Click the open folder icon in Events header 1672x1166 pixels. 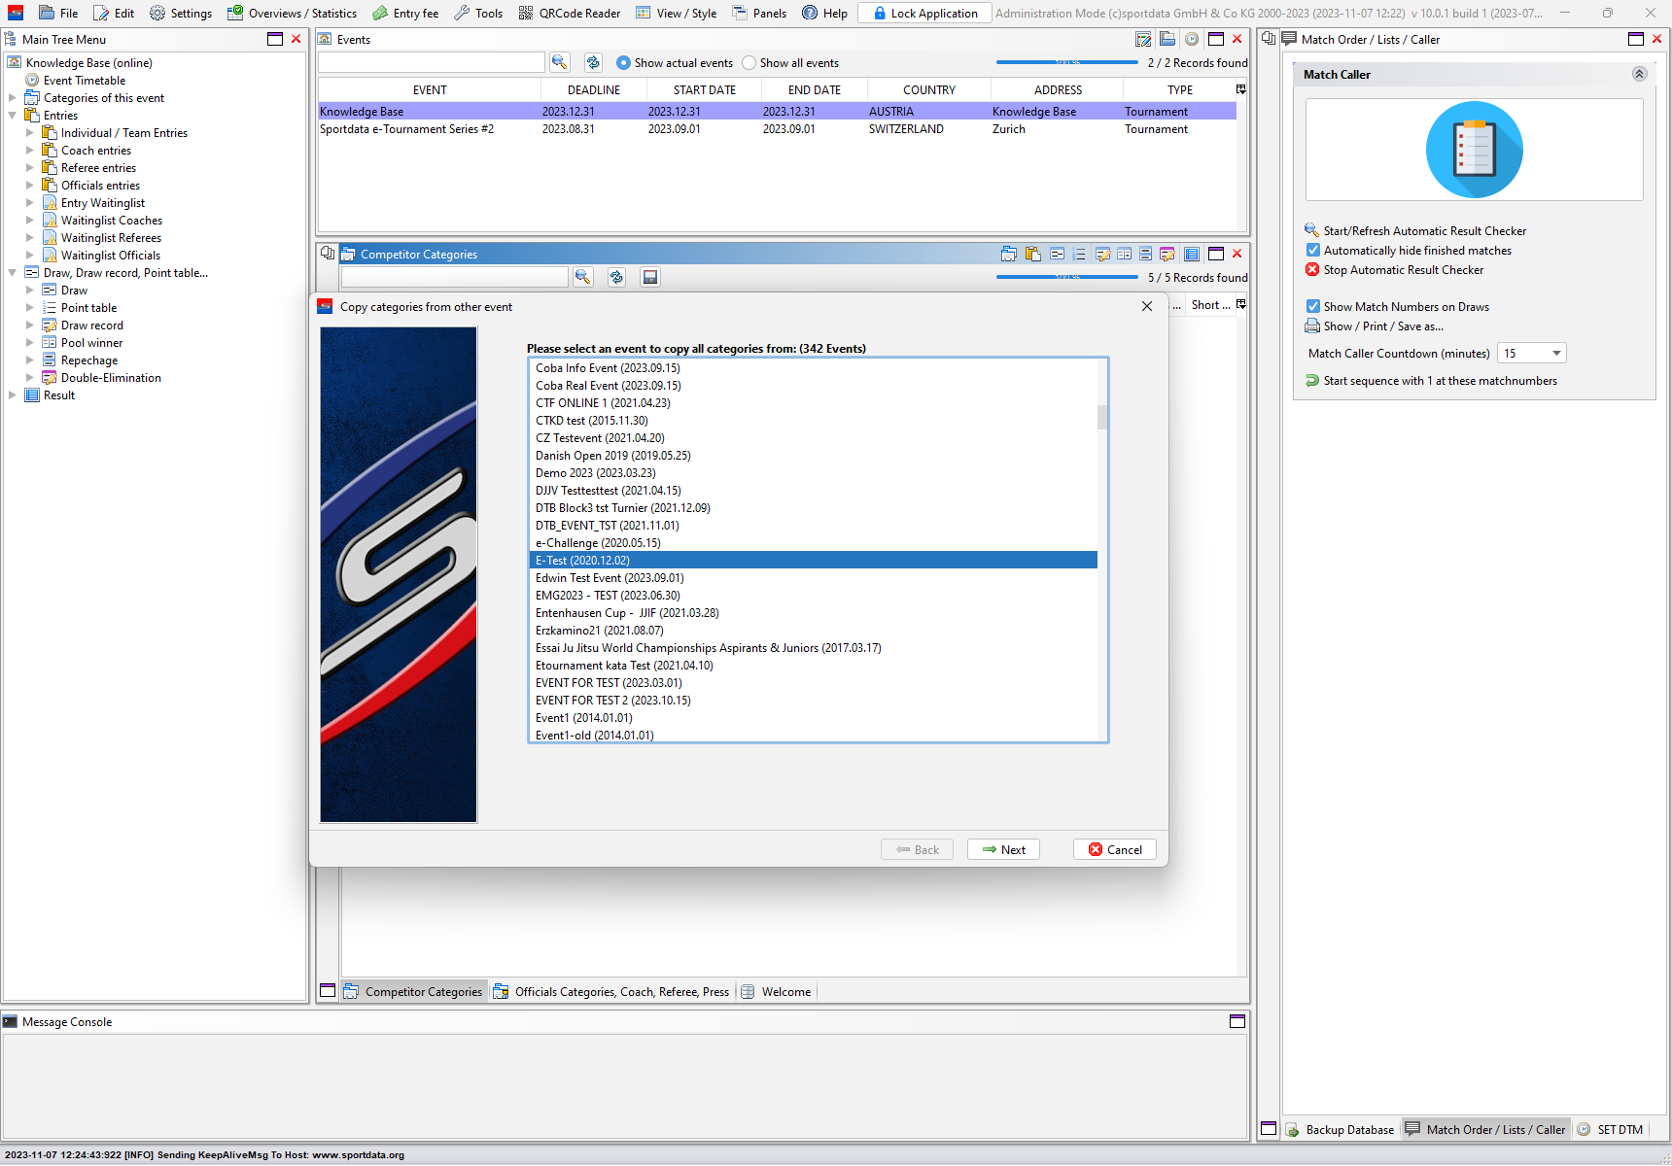point(1167,39)
